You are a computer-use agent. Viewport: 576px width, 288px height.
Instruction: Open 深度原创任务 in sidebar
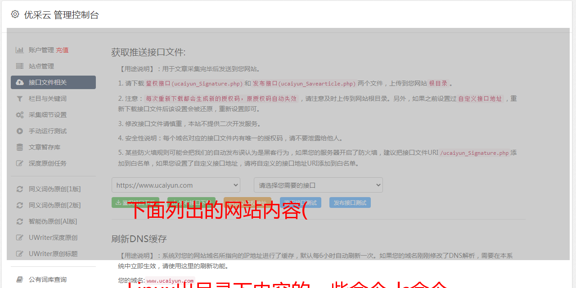(53, 163)
